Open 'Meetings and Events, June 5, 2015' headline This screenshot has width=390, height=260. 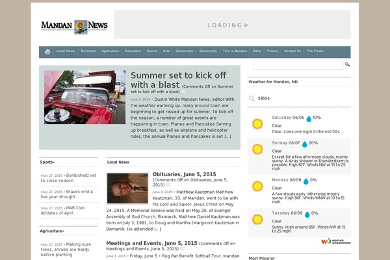coord(151,243)
